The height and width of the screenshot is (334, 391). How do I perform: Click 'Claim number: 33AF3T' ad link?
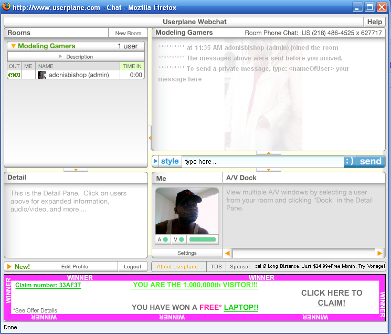48,285
